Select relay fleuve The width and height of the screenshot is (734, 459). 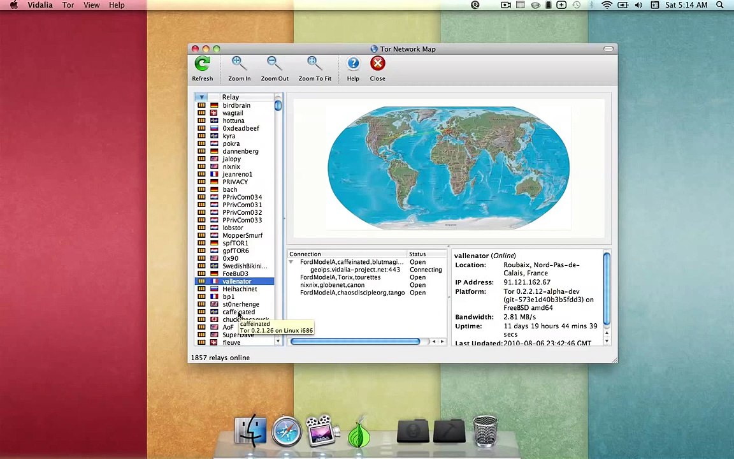pyautogui.click(x=234, y=342)
